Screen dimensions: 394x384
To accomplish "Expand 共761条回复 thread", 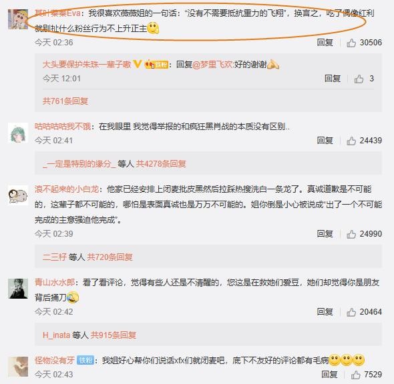I will [65, 101].
